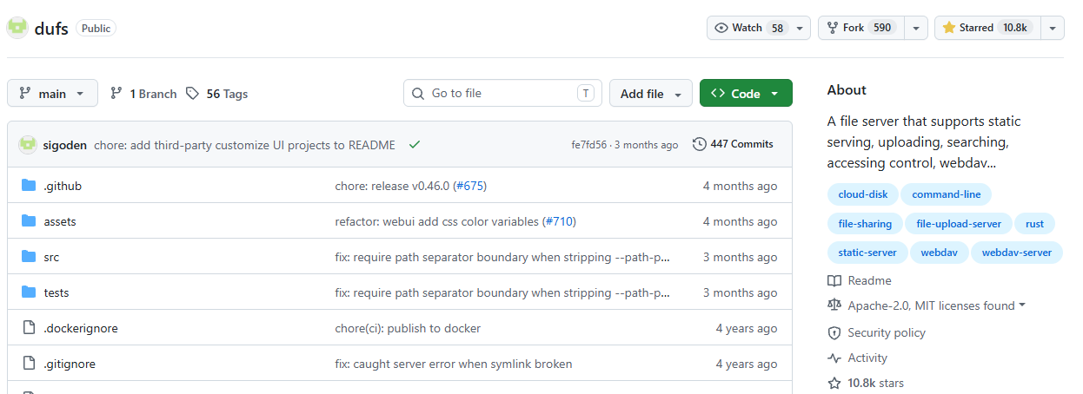Click the shield icon beside Security policy
1083x394 pixels.
[x=834, y=332]
